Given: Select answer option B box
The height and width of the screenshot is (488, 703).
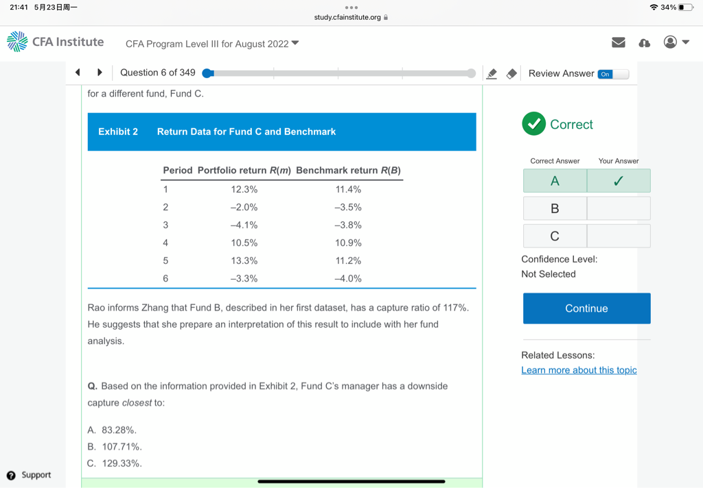Looking at the screenshot, I should (555, 208).
